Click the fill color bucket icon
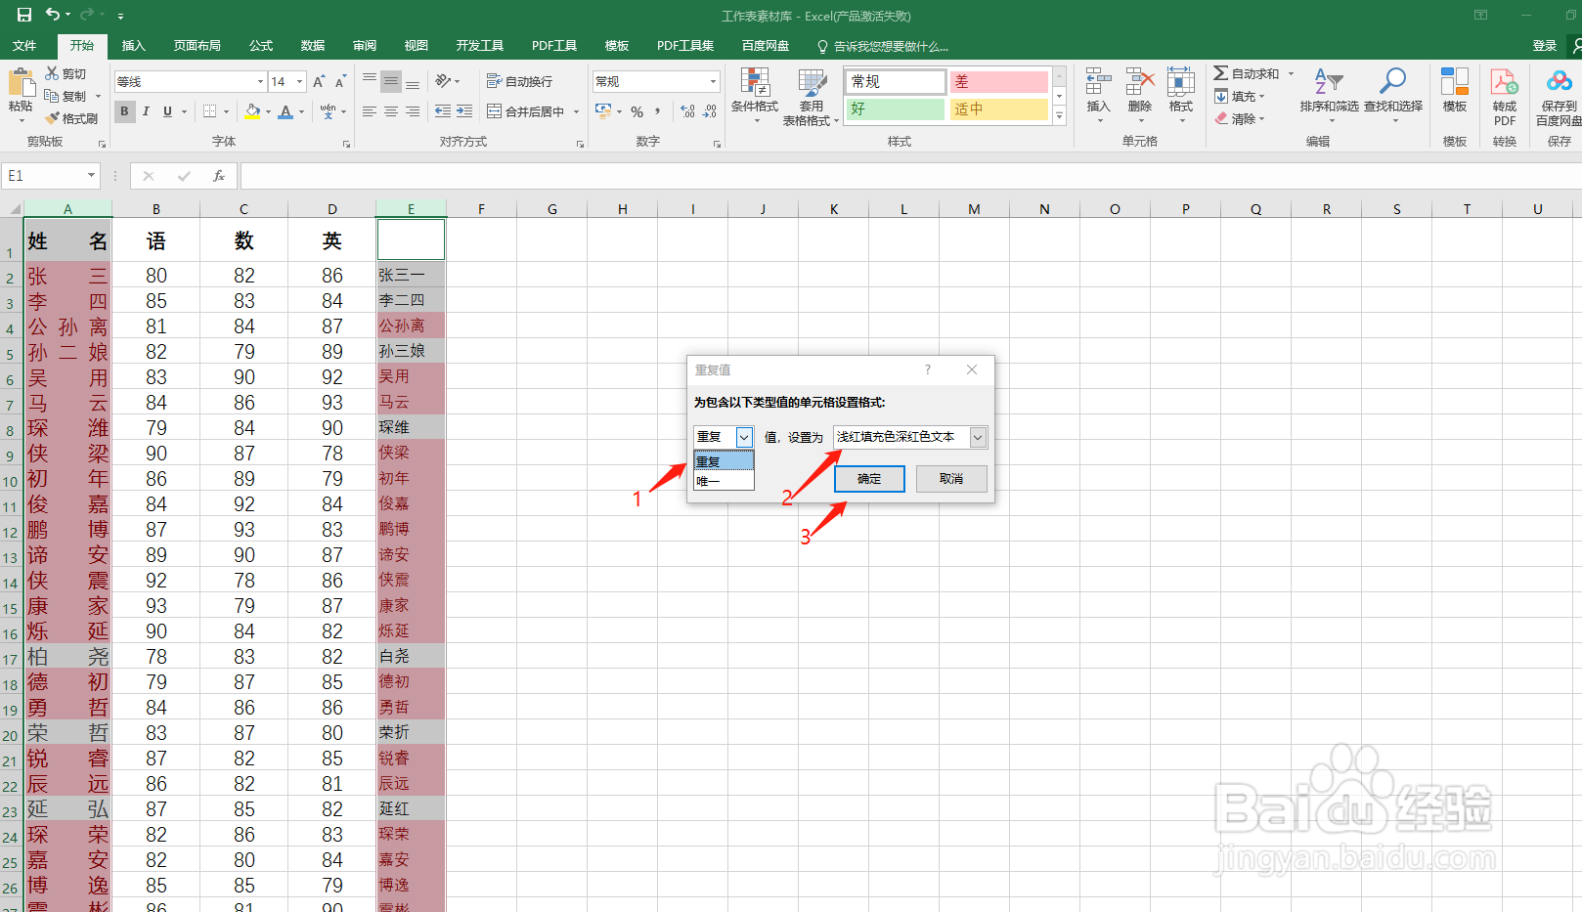Screen dimensions: 1582x912 (x=252, y=111)
